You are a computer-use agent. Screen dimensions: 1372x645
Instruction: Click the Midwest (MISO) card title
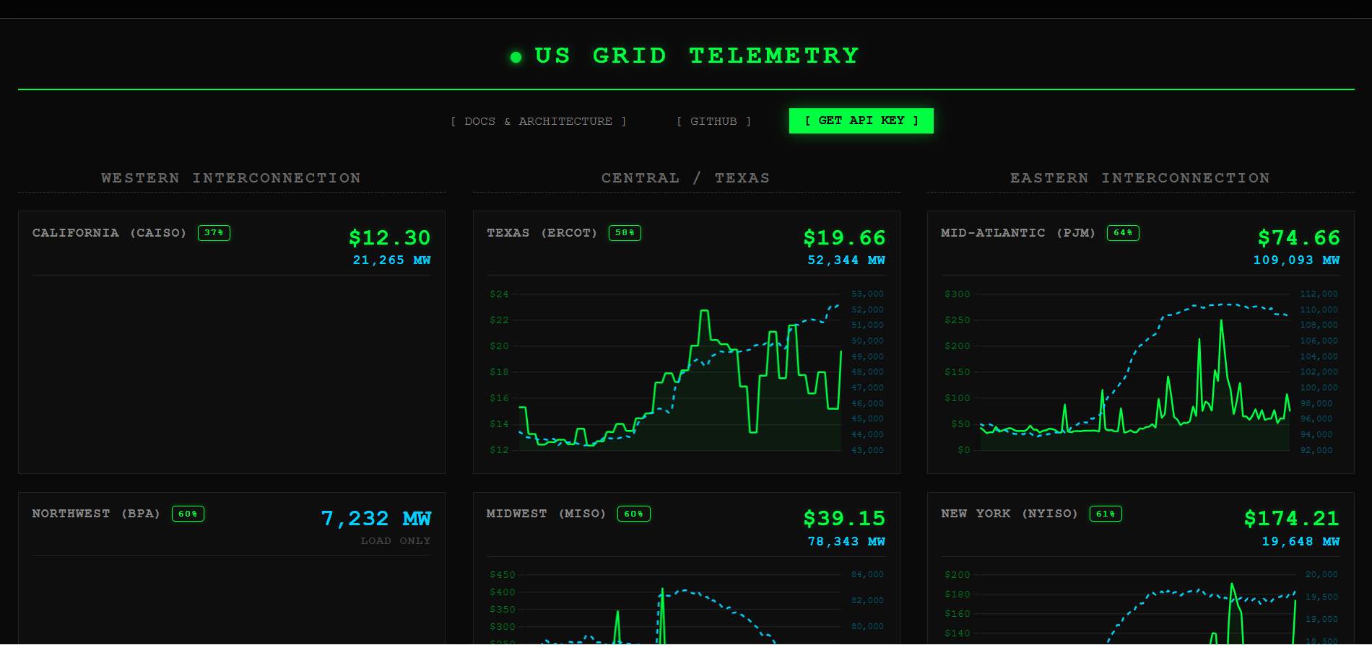click(546, 513)
